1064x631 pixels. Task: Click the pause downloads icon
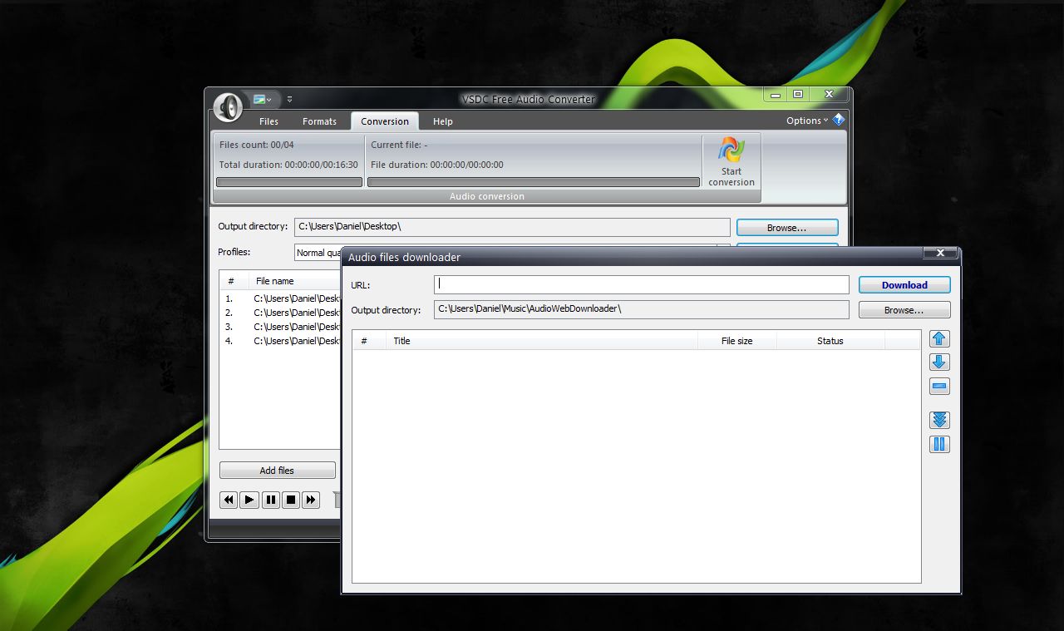point(939,444)
